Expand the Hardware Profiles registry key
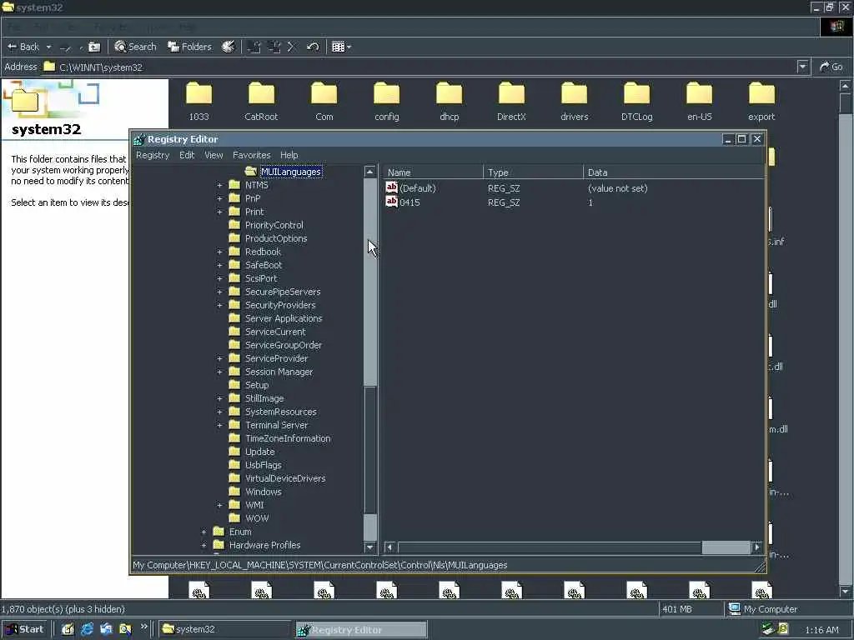The image size is (854, 640). pos(203,545)
